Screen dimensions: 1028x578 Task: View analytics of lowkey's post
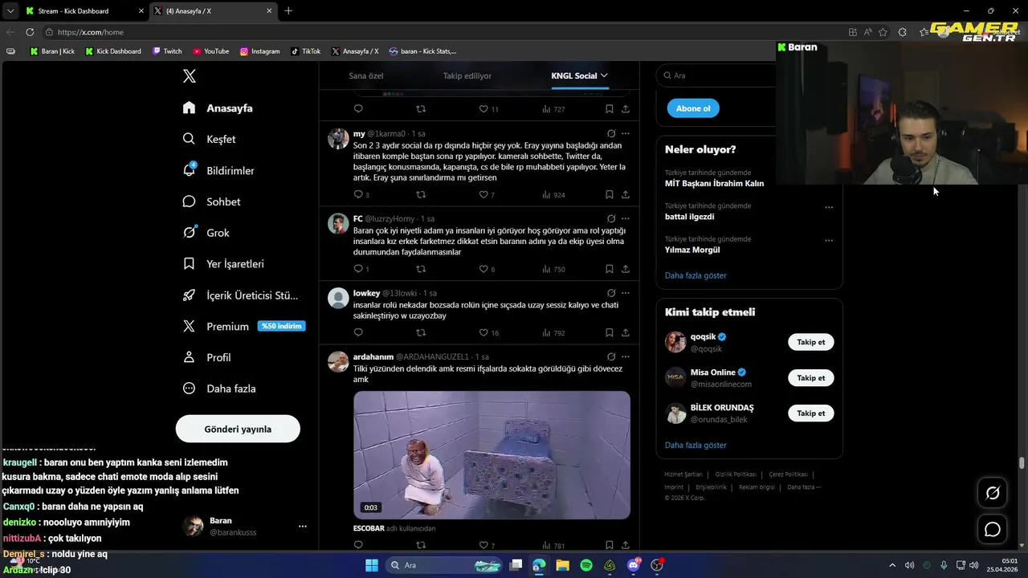[553, 332]
